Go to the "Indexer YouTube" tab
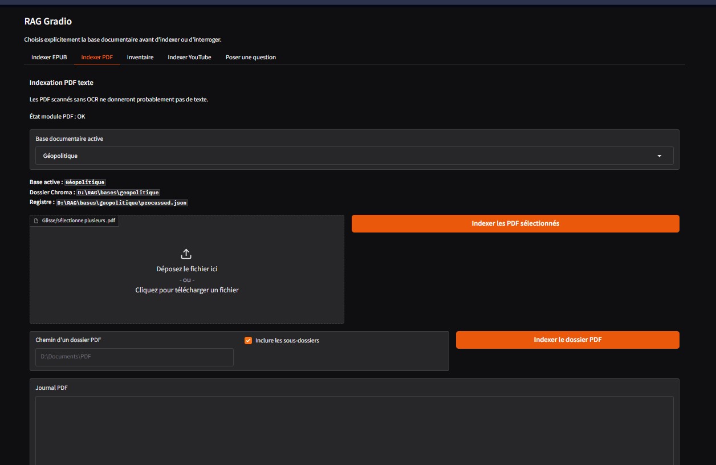 (189, 57)
